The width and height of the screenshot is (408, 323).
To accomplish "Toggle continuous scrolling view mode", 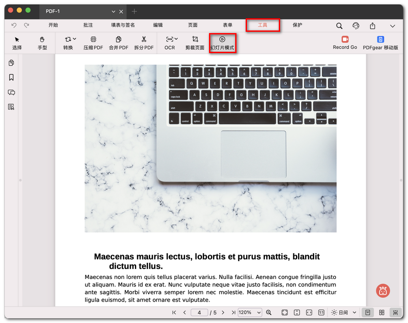I will pos(395,313).
